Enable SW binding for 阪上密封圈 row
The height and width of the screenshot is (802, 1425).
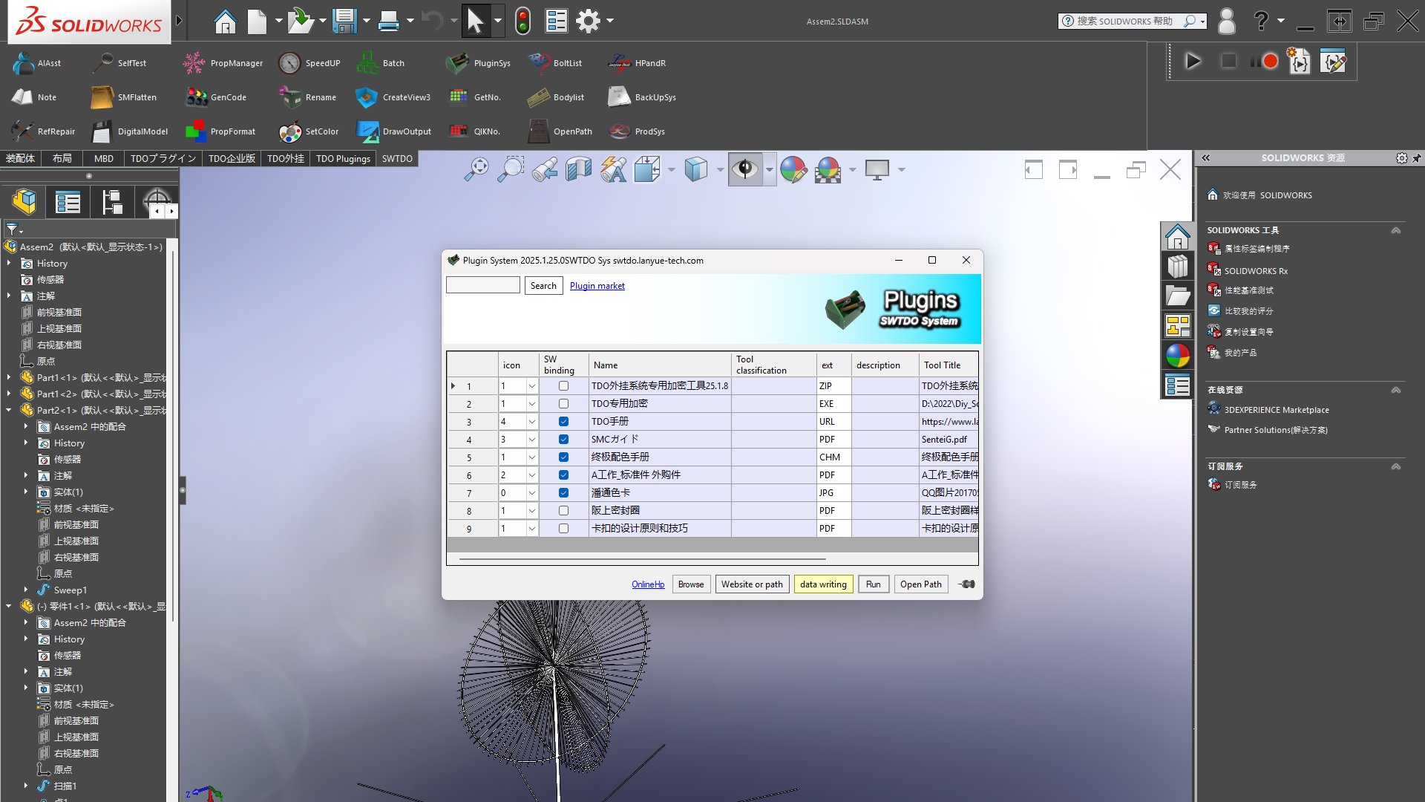pos(563,511)
